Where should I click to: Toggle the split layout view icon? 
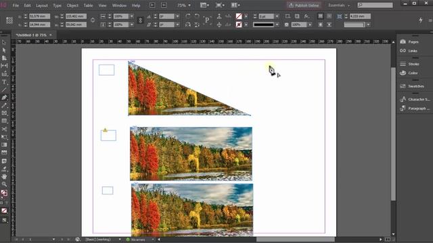(x=388, y=240)
